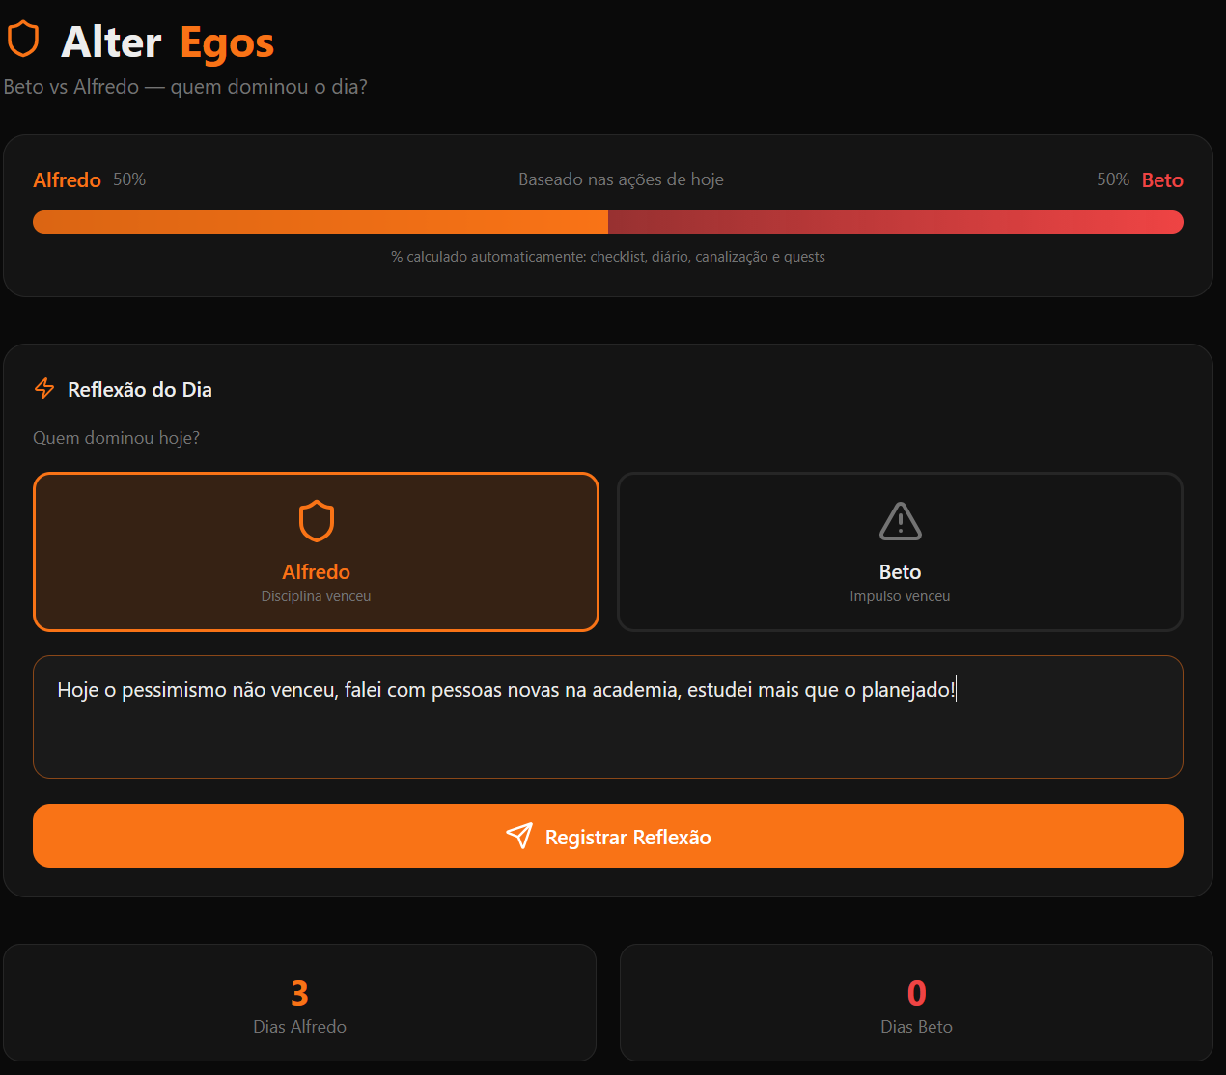Click the "Reflexão do Dia" heading
Image resolution: width=1226 pixels, height=1075 pixels.
click(x=140, y=390)
